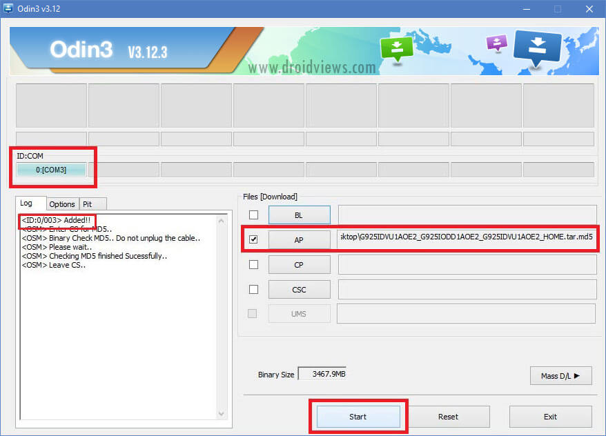Click the purple transfer icon in banner
This screenshot has height=436, width=606.
click(497, 43)
